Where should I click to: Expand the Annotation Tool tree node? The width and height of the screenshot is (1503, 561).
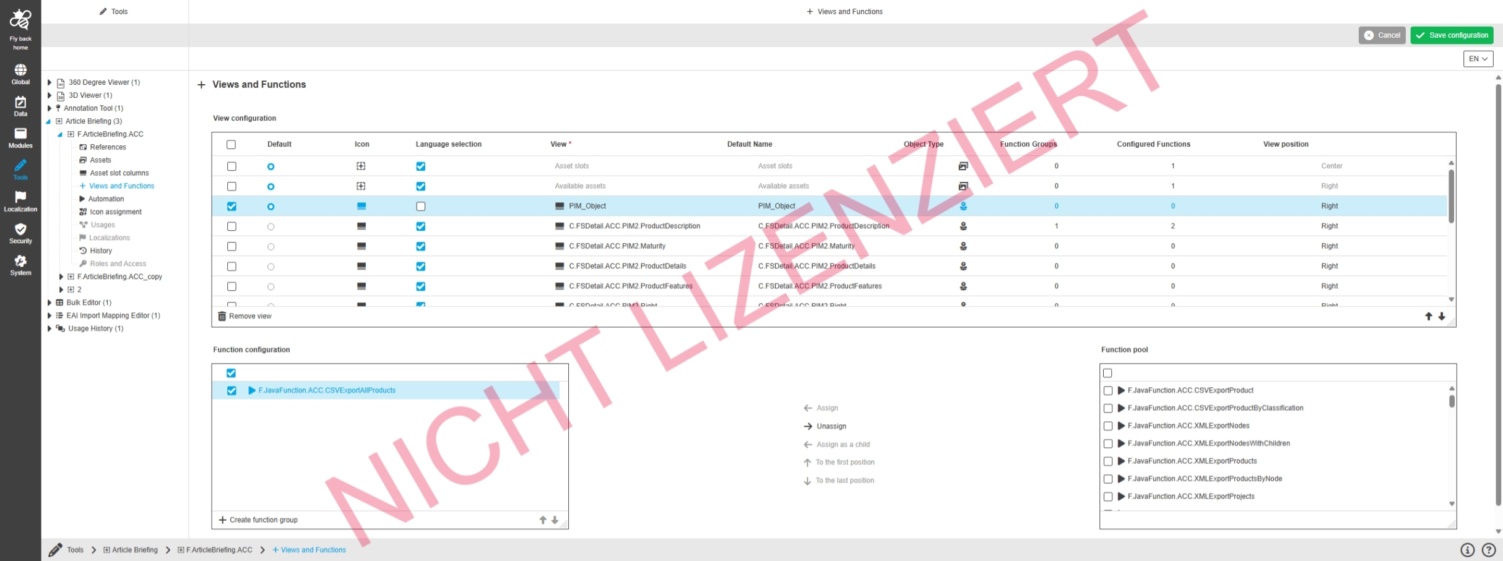click(x=50, y=108)
